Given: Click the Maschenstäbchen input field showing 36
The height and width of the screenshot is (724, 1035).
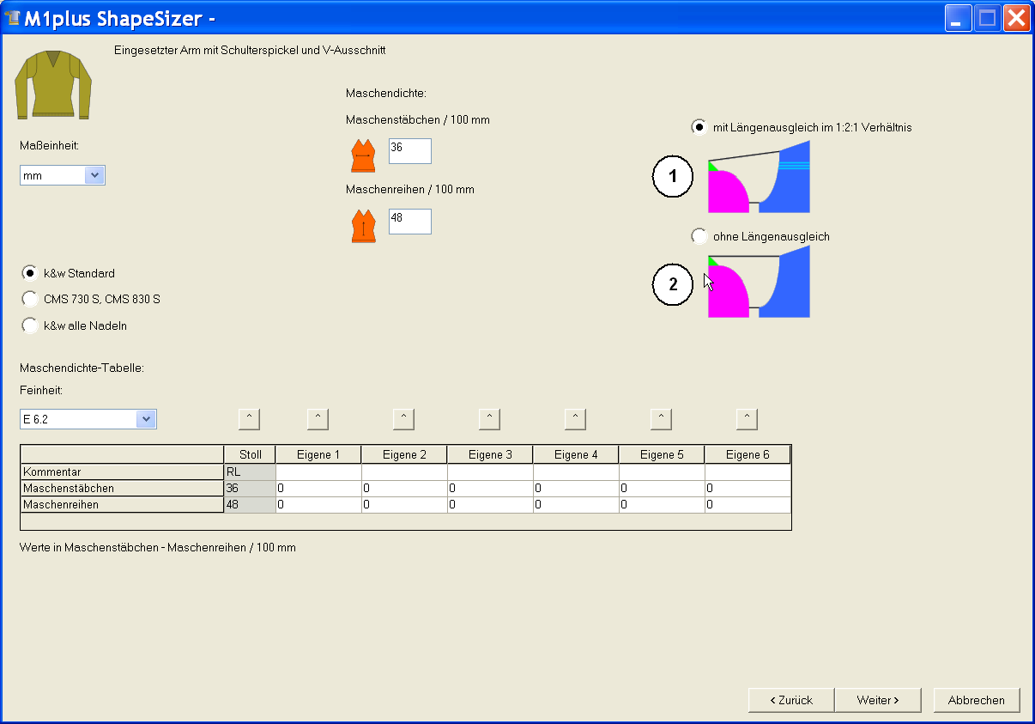Looking at the screenshot, I should (x=409, y=150).
